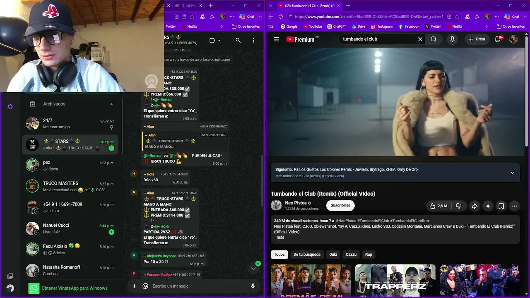Open attach plus menu in WhatsApp
This screenshot has width=530, height=298.
pyautogui.click(x=134, y=286)
